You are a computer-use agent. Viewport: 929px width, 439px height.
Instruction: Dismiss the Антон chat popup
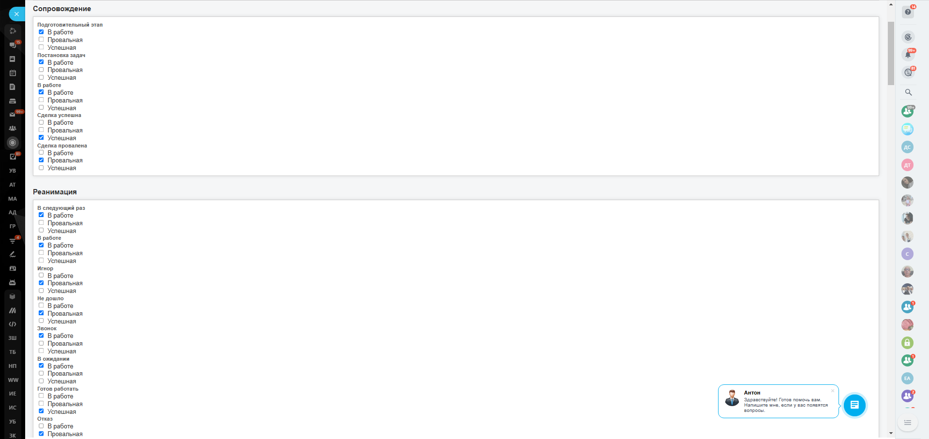pyautogui.click(x=833, y=391)
